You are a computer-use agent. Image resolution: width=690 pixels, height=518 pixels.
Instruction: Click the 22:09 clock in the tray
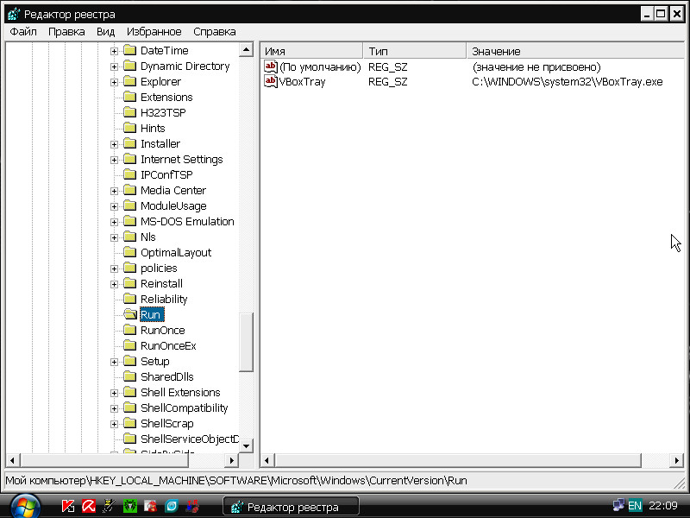coord(663,505)
